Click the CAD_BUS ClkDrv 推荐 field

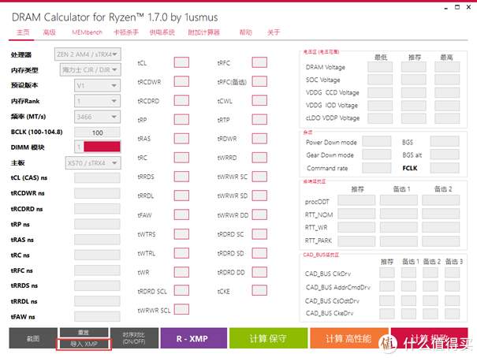(x=387, y=273)
